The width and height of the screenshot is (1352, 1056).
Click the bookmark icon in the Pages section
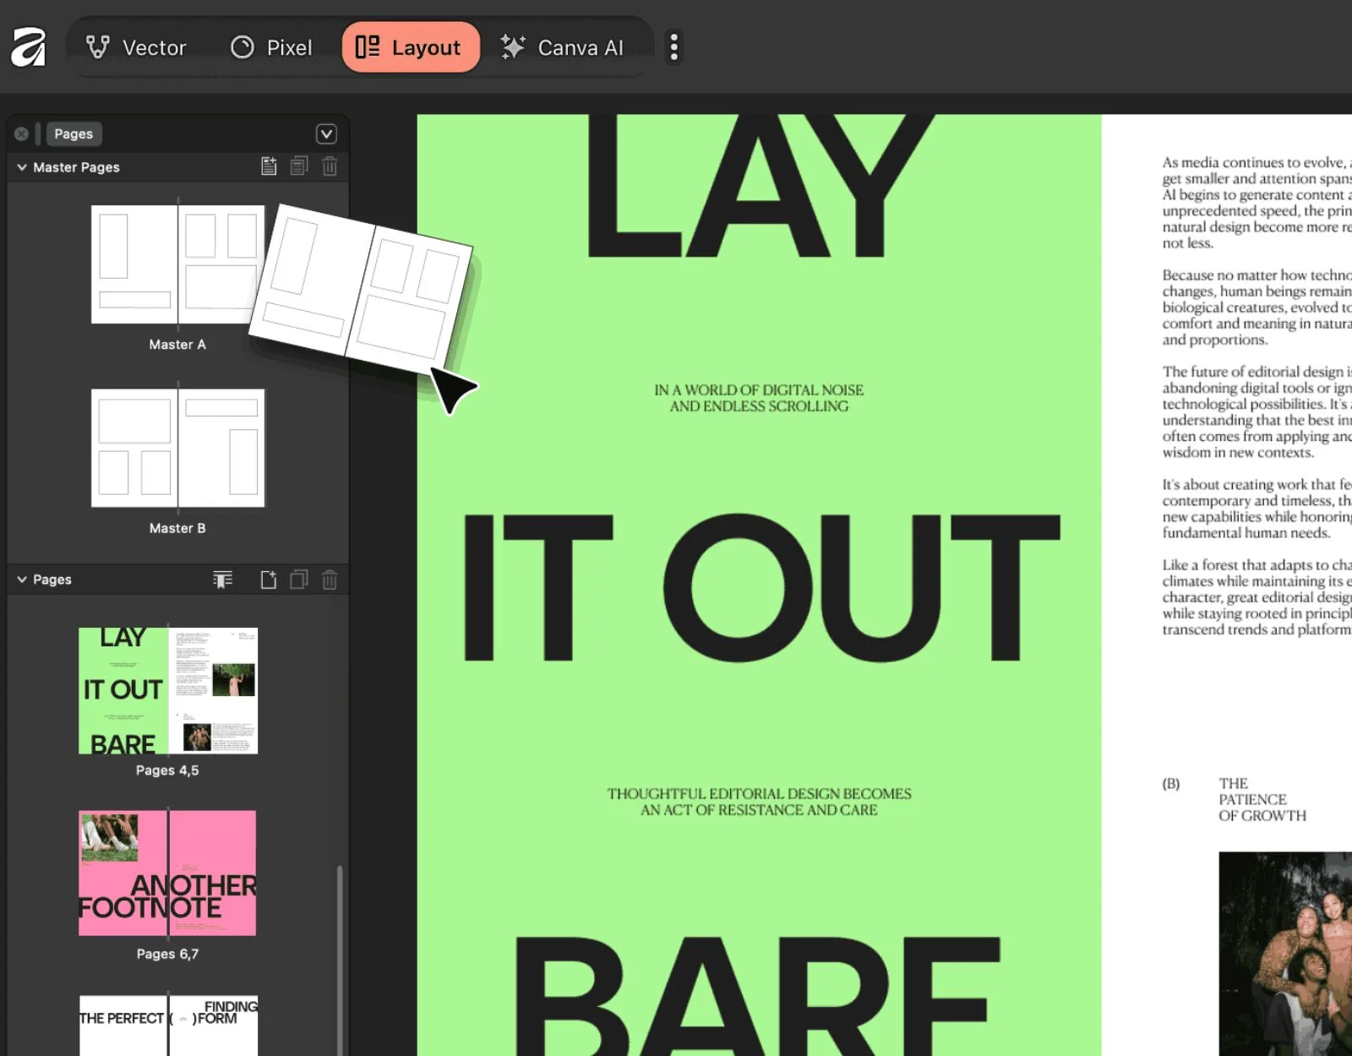click(x=222, y=580)
